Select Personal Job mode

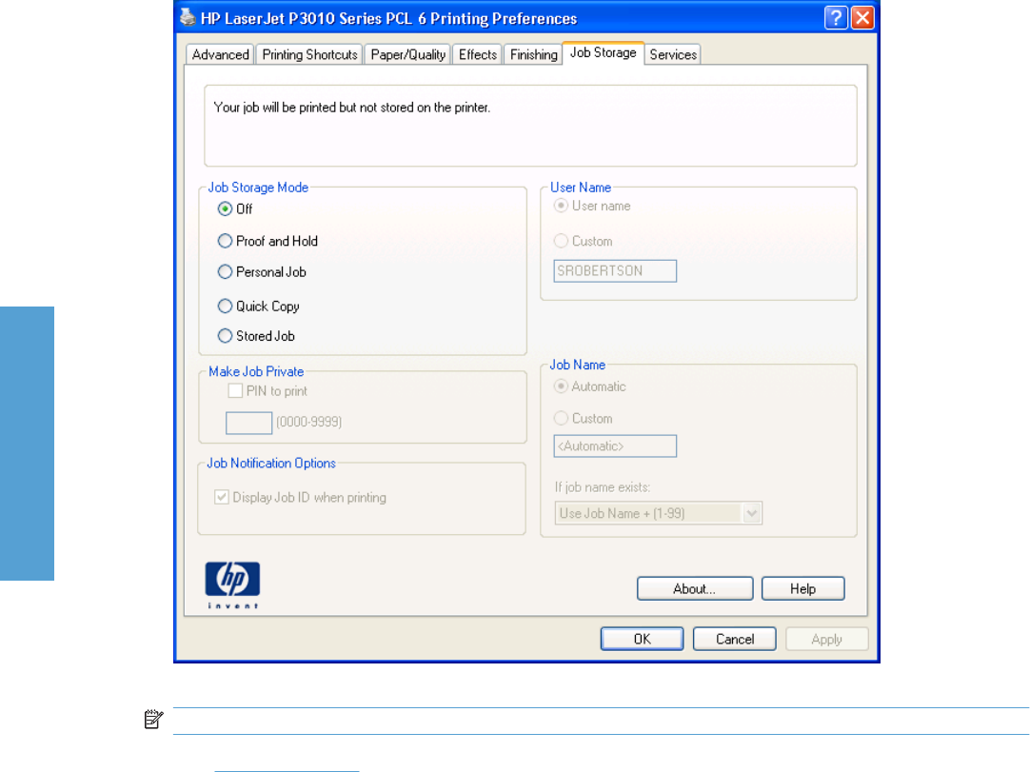(x=225, y=272)
